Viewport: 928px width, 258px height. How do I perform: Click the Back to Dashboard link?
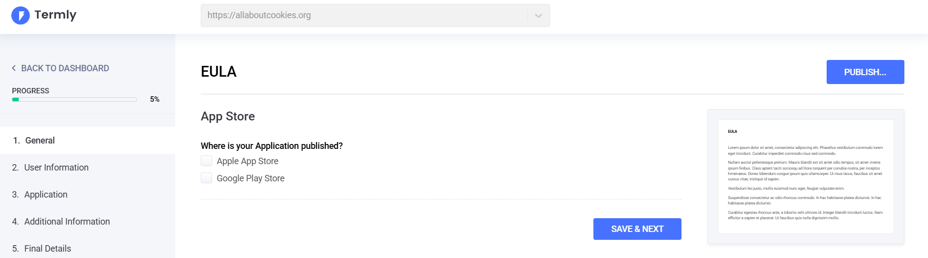tap(60, 68)
